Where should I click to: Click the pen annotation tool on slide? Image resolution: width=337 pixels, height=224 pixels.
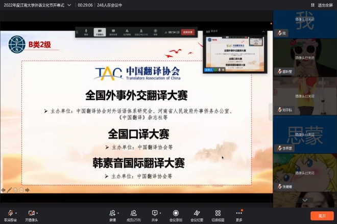click(x=9, y=190)
